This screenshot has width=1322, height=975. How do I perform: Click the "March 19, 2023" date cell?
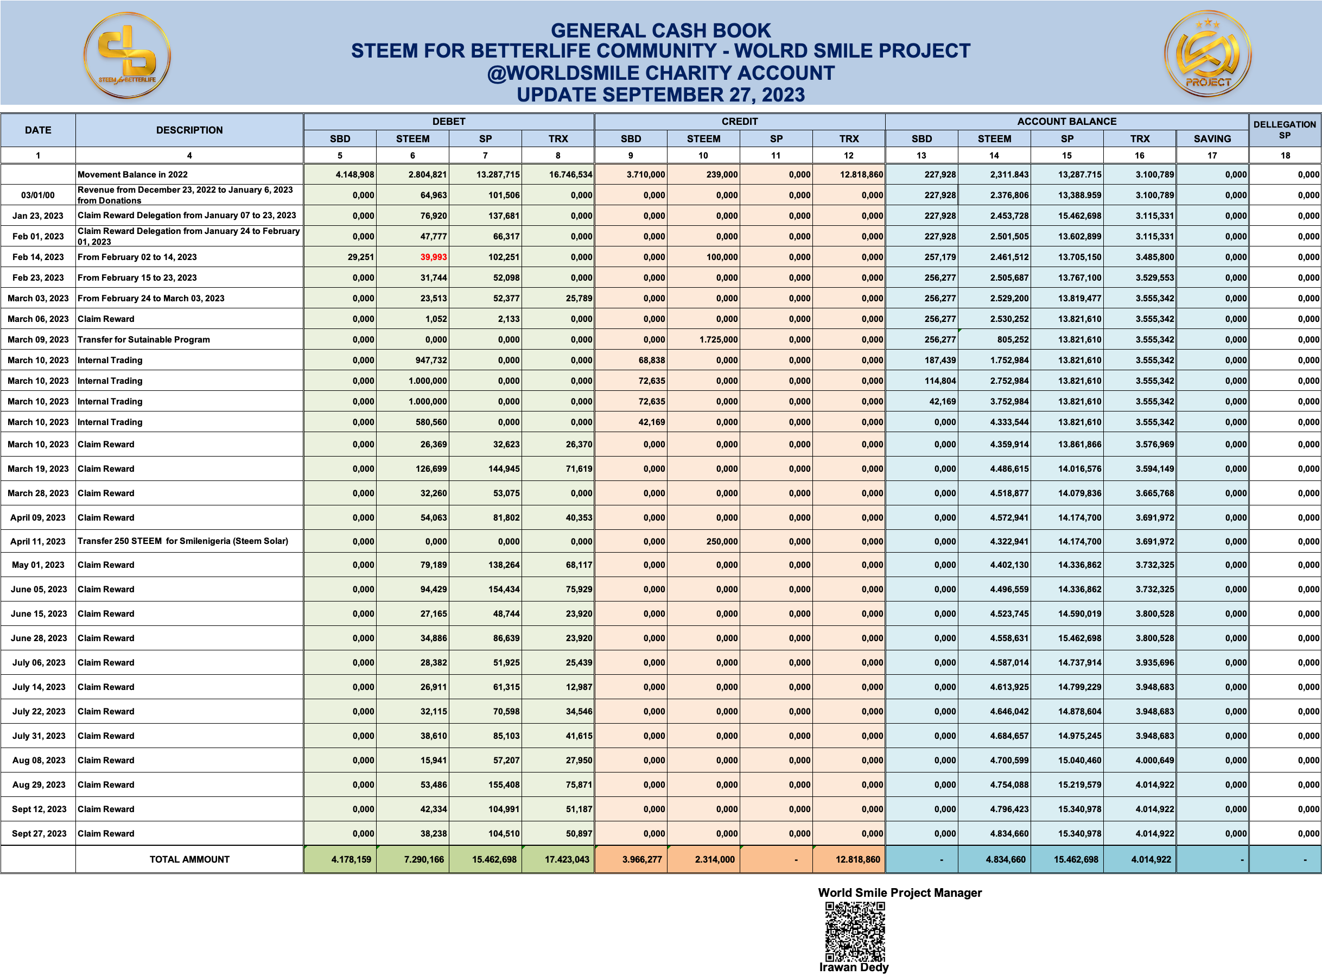coord(39,469)
